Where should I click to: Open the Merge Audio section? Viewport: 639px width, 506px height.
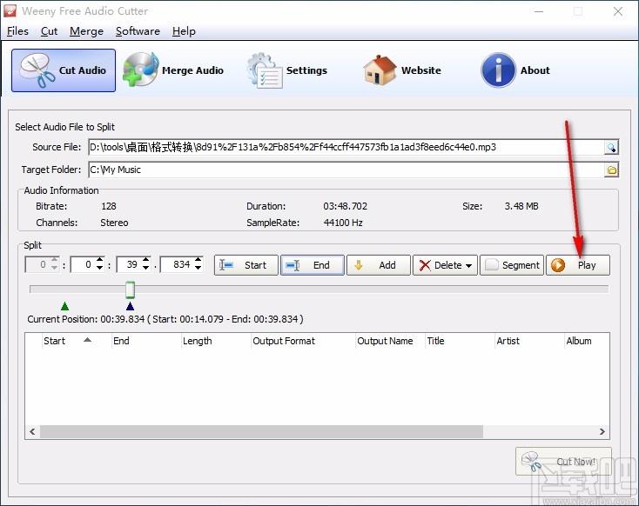(173, 70)
